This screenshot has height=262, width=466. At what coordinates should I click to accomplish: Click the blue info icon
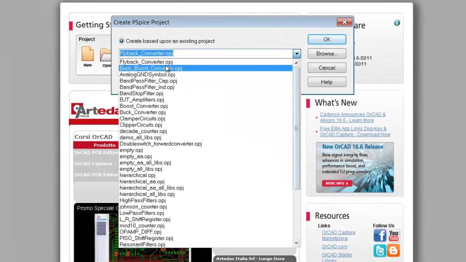pos(397,23)
